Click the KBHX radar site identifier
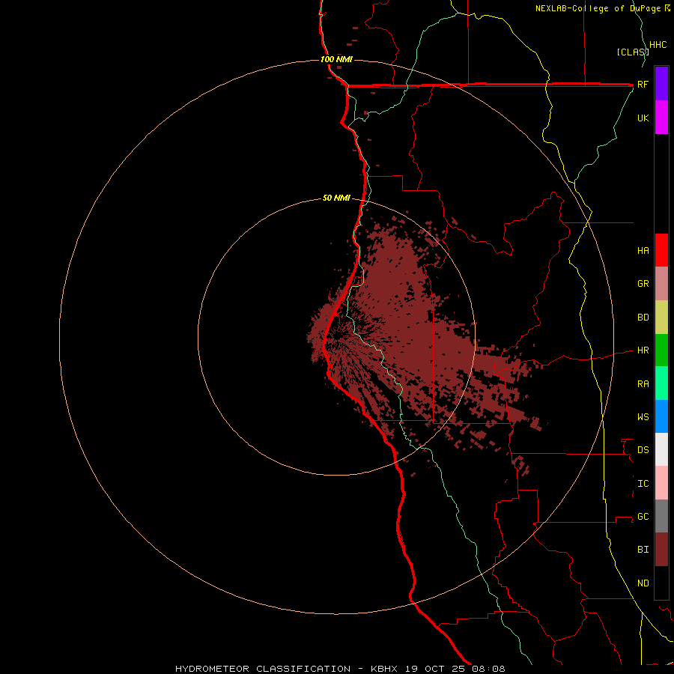 384,669
